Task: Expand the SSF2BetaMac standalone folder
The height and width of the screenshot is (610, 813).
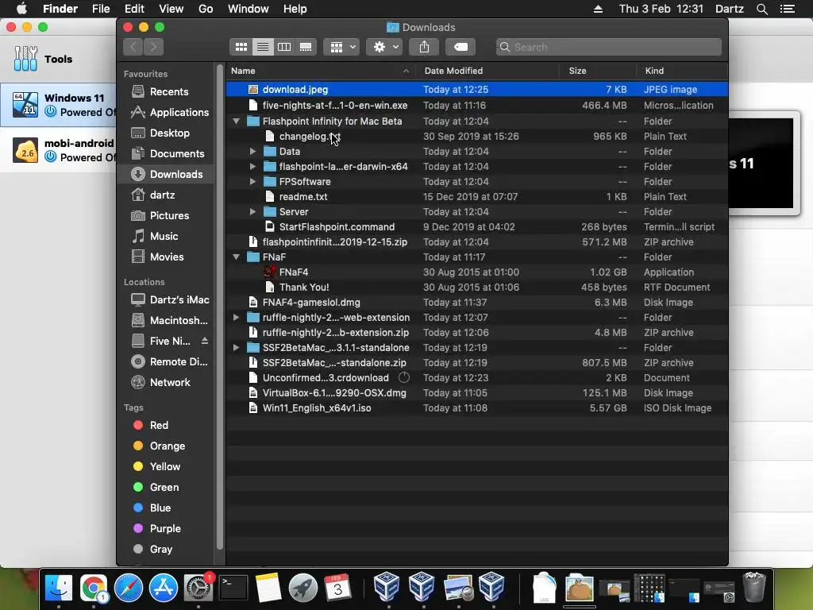Action: 236,348
